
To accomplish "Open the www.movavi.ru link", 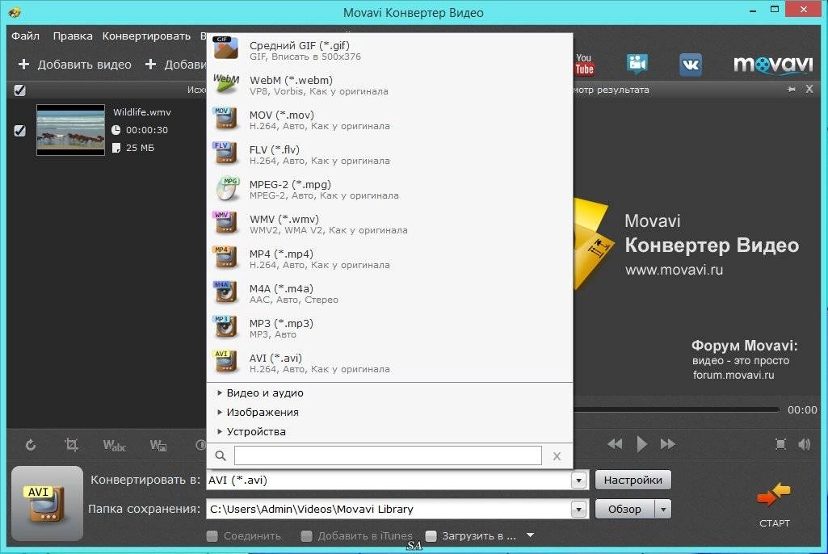I will 674,270.
